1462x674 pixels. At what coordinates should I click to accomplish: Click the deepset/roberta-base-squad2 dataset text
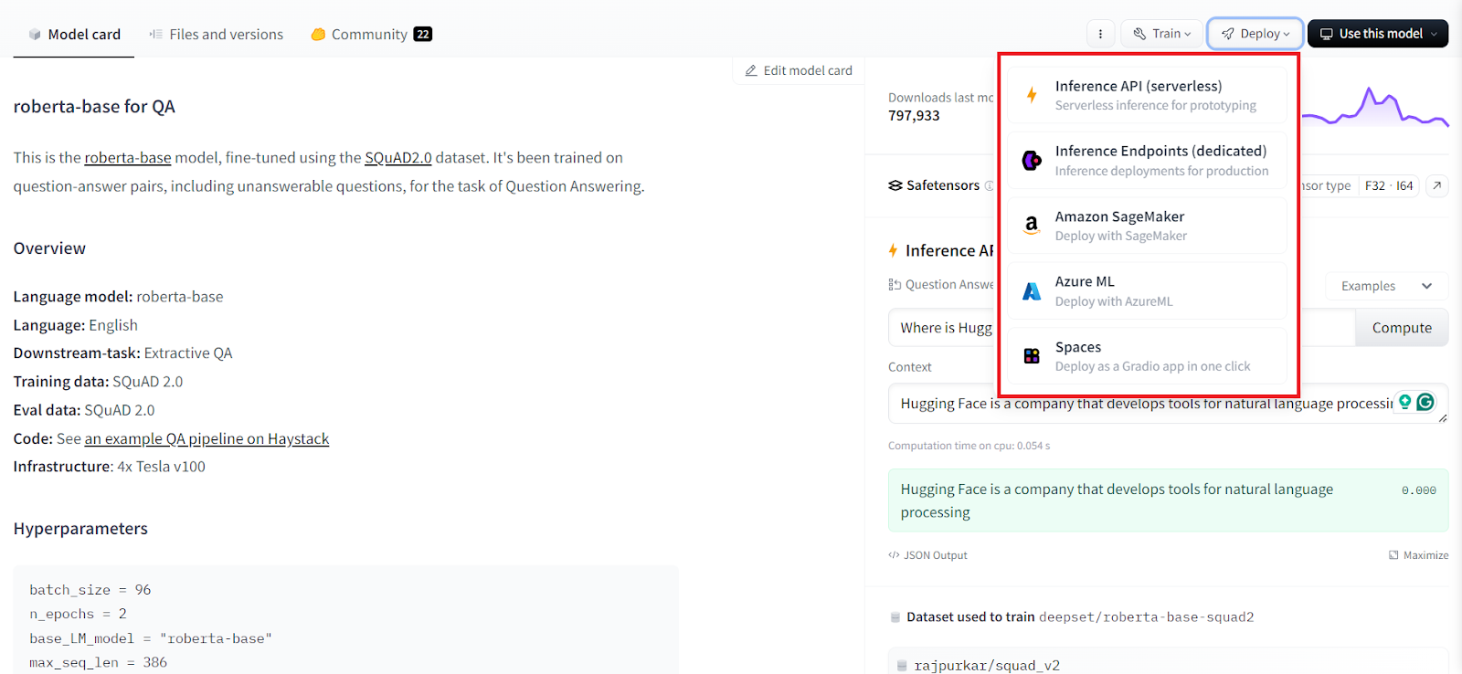coord(1146,617)
